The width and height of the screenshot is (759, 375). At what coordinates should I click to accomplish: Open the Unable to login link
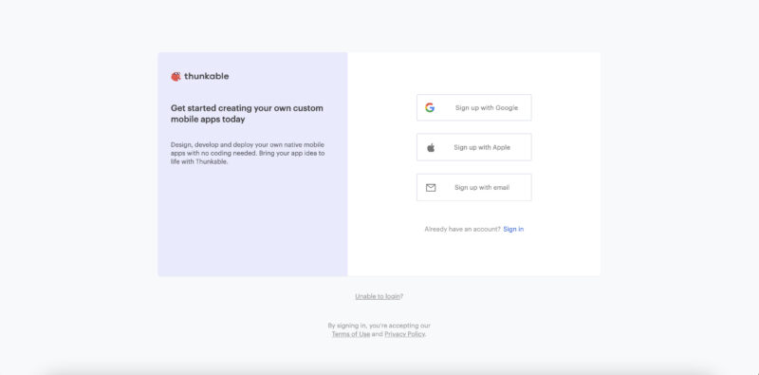point(378,296)
